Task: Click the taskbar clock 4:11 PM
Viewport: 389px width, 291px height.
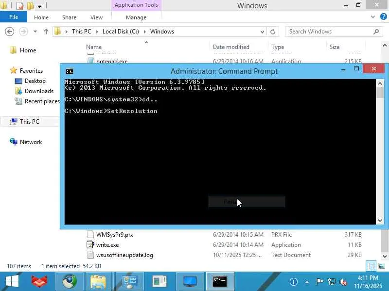Action: tap(368, 277)
